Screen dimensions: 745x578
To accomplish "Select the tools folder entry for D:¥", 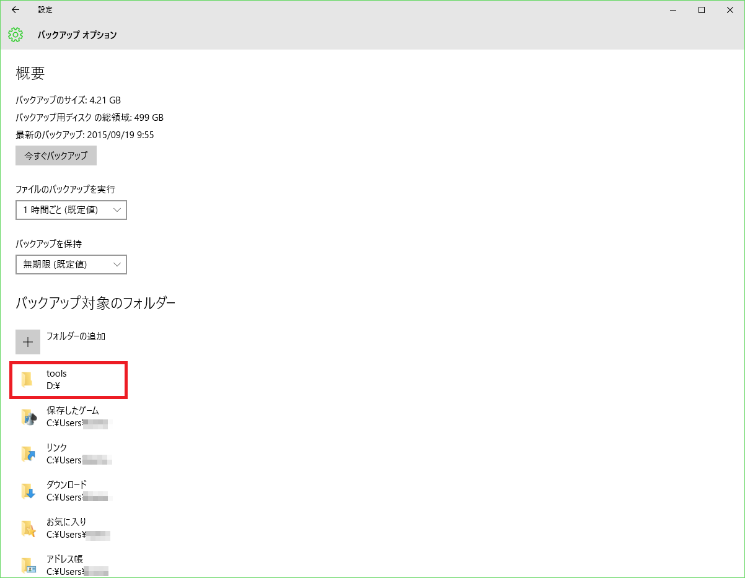I will click(68, 379).
